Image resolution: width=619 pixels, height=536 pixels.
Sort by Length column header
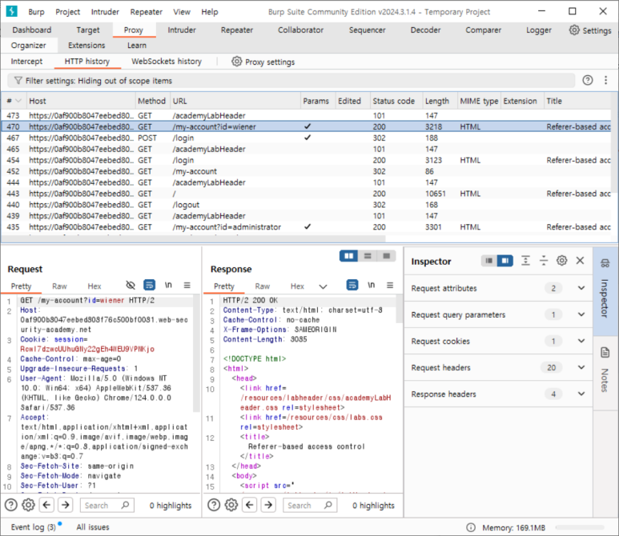(440, 101)
